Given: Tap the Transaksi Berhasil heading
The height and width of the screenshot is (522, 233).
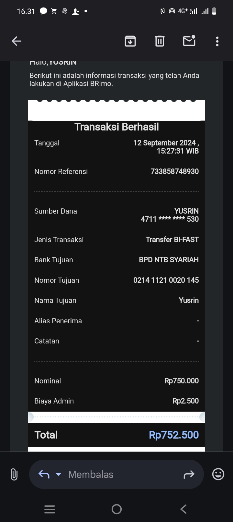Looking at the screenshot, I should point(116,127).
